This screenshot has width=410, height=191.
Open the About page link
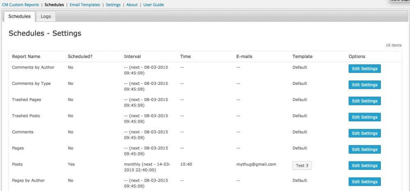point(132,5)
